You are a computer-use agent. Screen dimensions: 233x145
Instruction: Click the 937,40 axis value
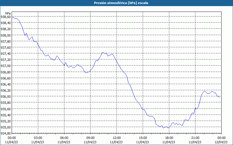6,54
